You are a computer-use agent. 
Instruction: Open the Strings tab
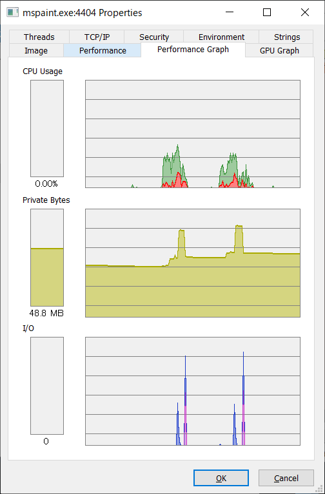tap(286, 37)
